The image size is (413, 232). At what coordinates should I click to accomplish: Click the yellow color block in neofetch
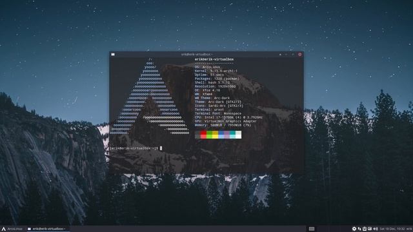click(215, 135)
